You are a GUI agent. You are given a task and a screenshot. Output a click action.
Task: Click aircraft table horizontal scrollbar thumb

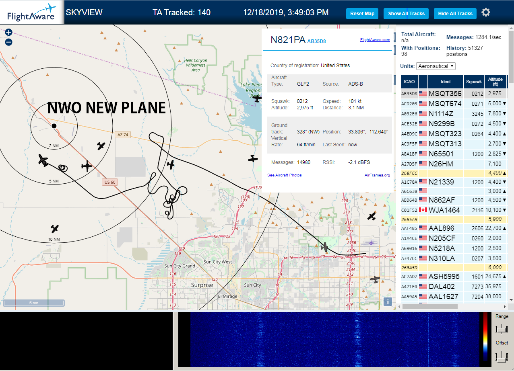(430, 307)
